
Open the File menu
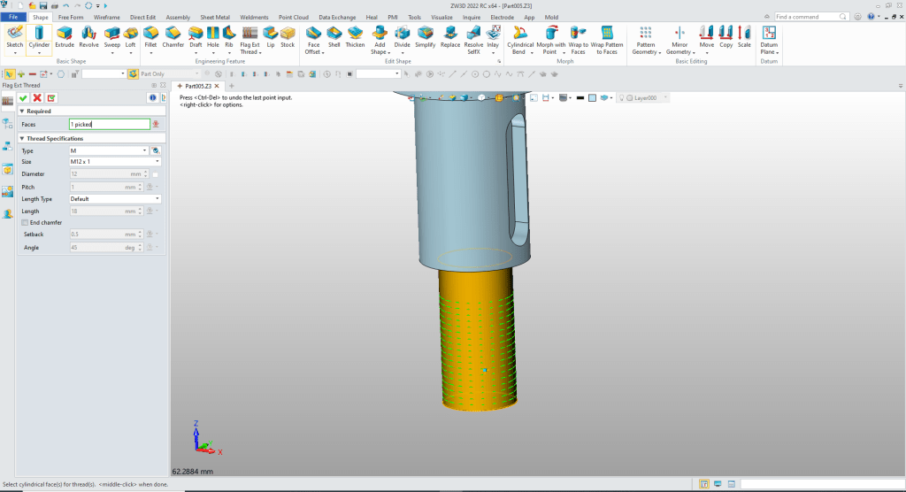click(x=14, y=17)
